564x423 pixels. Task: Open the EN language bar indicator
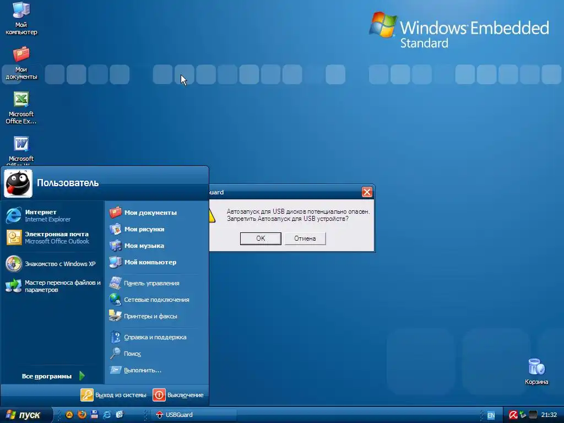coord(491,415)
